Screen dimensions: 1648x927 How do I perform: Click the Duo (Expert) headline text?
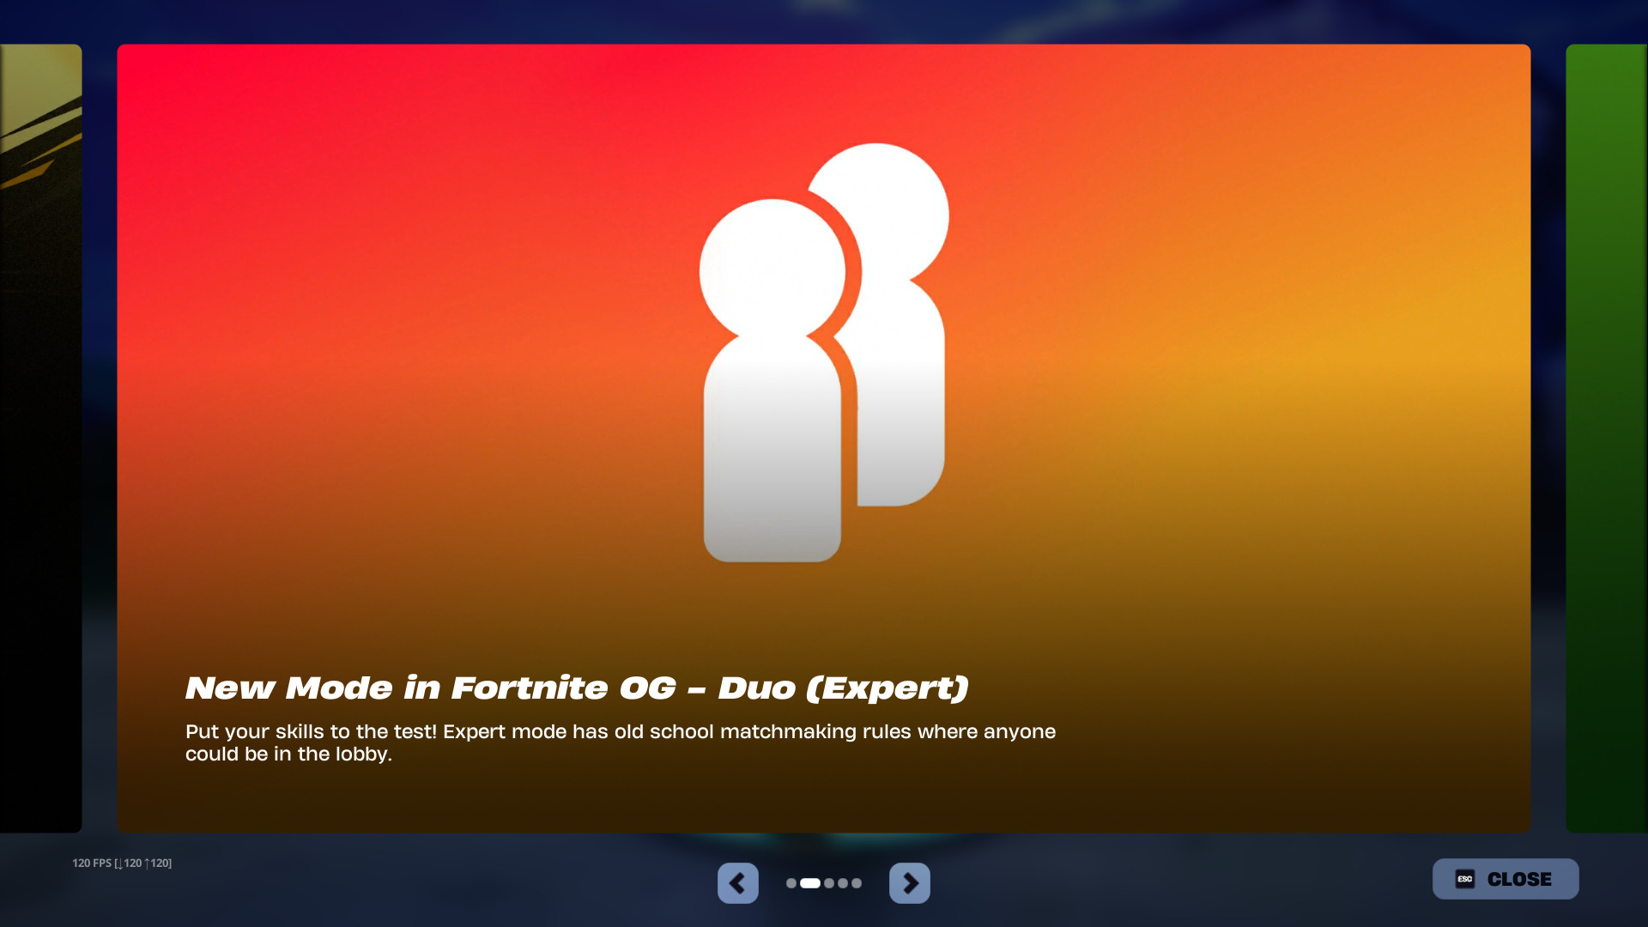(577, 688)
